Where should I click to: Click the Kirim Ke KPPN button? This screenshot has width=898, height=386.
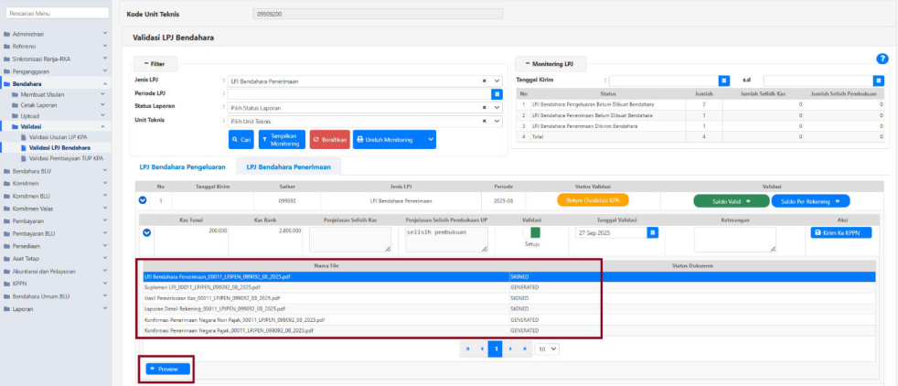coord(841,232)
